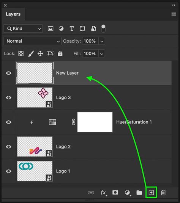Image resolution: width=180 pixels, height=203 pixels.
Task: Filter for type layers icon
Action: pyautogui.click(x=72, y=29)
